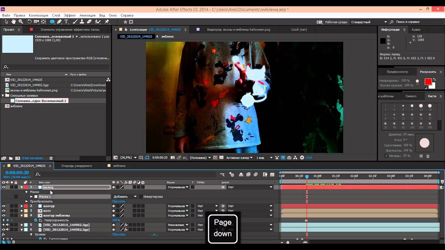Click Сбросить link for Преобразовать

pos(119,201)
